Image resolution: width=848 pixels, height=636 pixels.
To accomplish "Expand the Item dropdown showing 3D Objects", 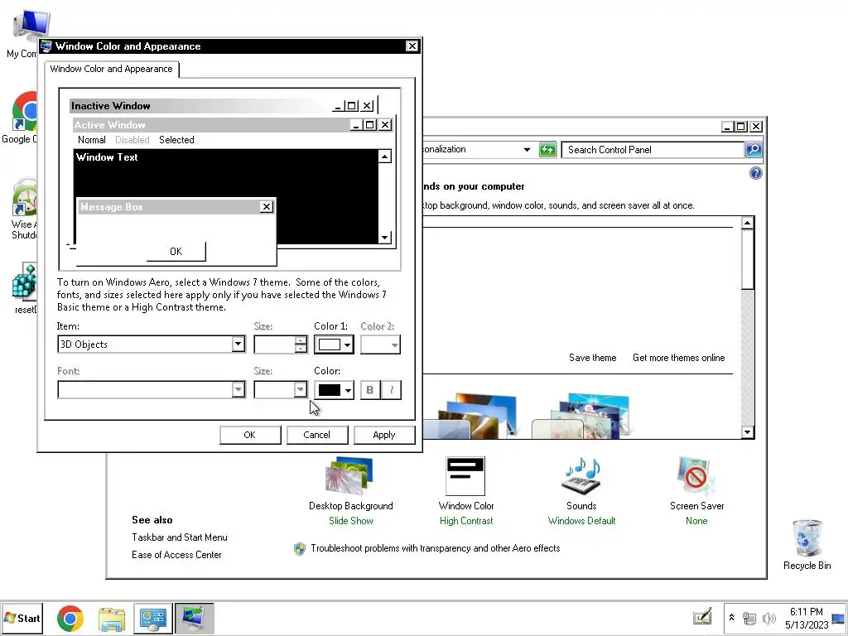I will 238,344.
